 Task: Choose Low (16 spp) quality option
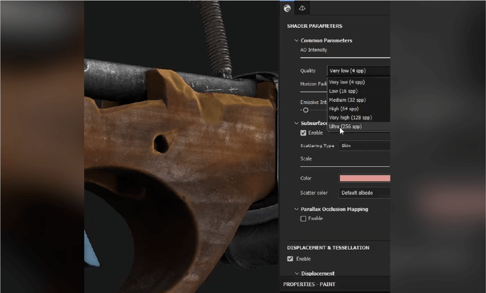pos(343,91)
